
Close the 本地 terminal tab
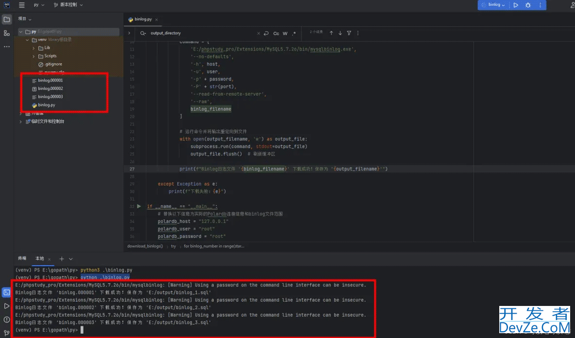[x=49, y=259]
